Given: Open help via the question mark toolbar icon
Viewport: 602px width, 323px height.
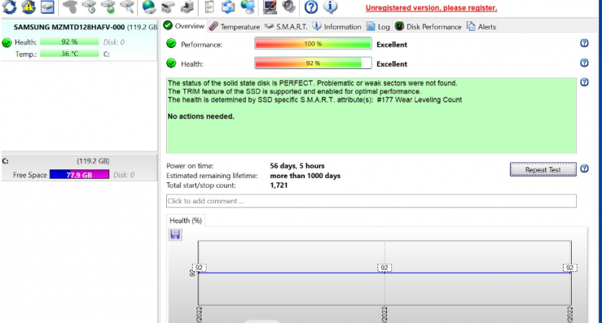Looking at the screenshot, I should [311, 7].
